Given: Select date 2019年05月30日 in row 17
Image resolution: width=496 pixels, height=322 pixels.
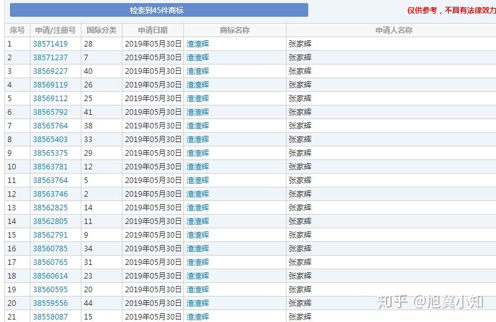Looking at the screenshot, I should pos(153,262).
